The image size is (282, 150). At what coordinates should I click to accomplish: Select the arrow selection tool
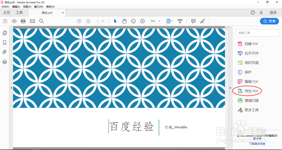pos(115,21)
